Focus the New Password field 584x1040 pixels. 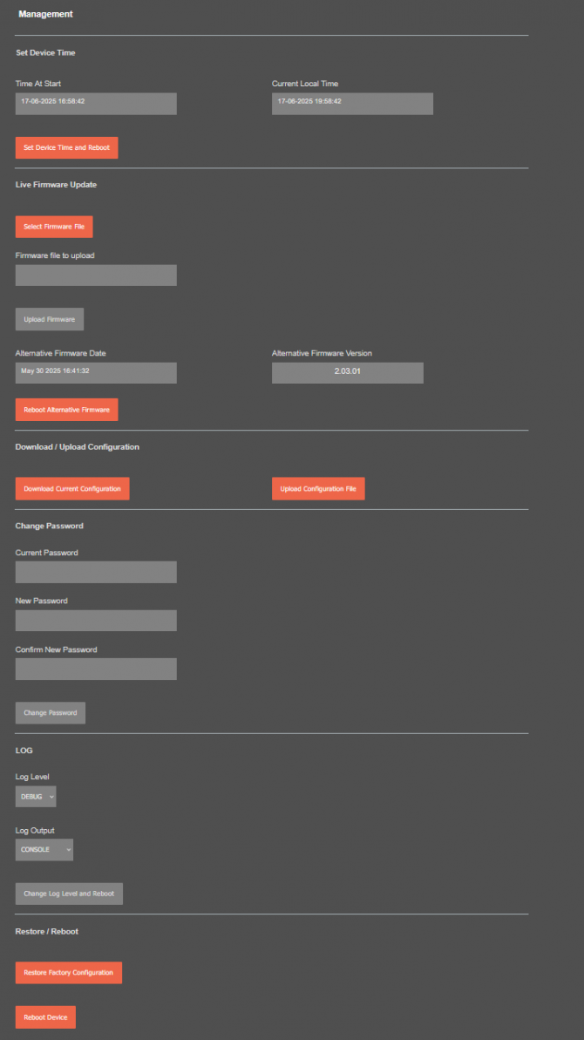click(x=96, y=620)
